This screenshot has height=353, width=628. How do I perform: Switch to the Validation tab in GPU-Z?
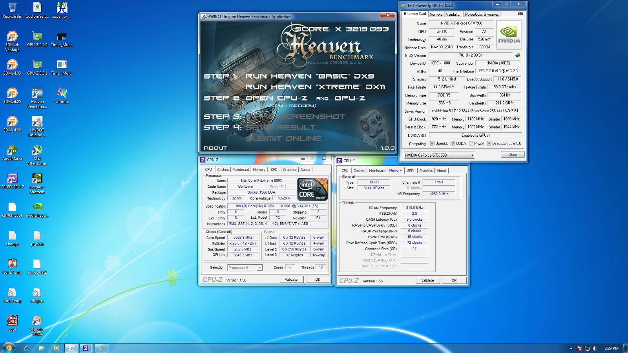453,14
